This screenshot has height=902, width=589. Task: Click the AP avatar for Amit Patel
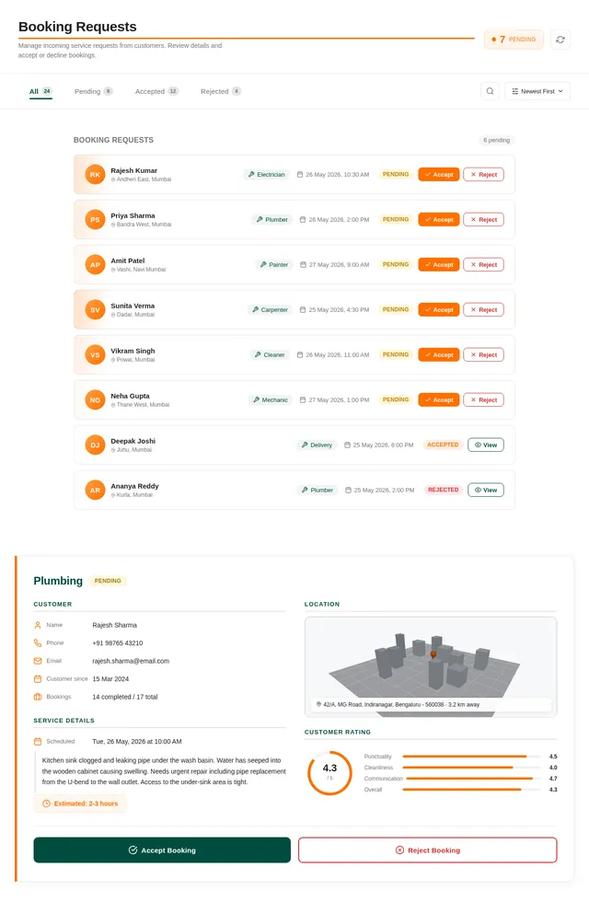pos(95,265)
